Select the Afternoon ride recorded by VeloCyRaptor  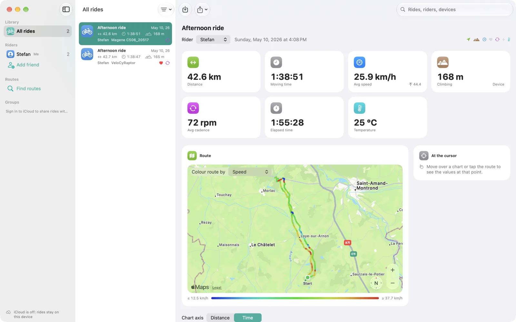click(125, 57)
